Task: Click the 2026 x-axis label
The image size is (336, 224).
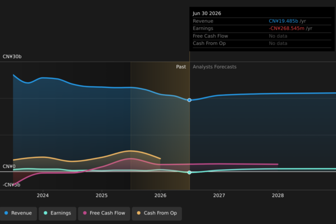Action: coord(160,195)
